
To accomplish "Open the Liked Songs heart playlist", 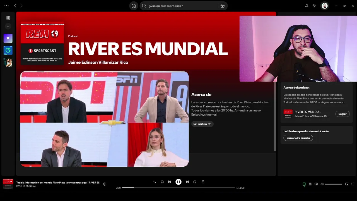I will (x=8, y=38).
